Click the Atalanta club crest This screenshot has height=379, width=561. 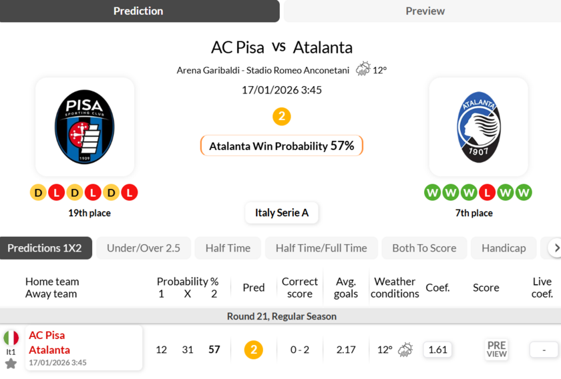(x=478, y=127)
